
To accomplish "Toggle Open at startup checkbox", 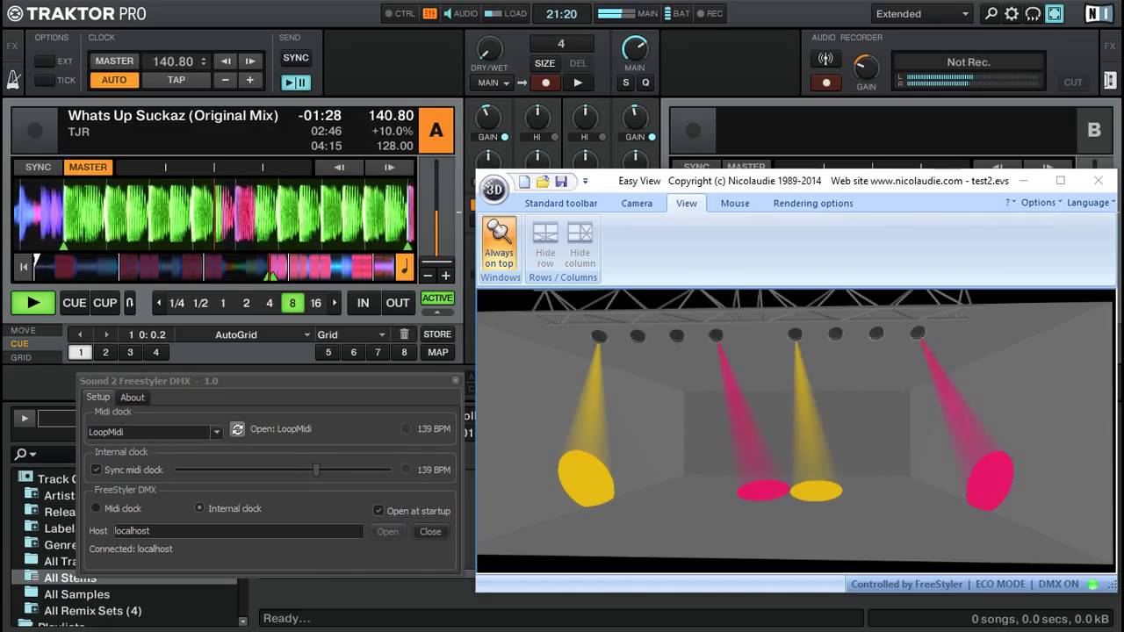I will point(378,510).
